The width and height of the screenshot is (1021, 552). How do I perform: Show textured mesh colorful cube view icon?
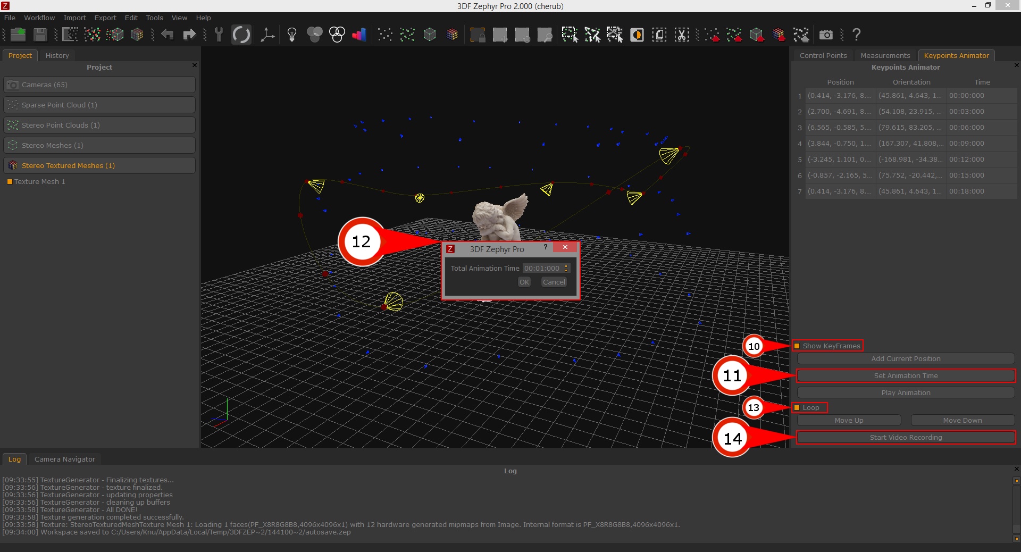452,35
